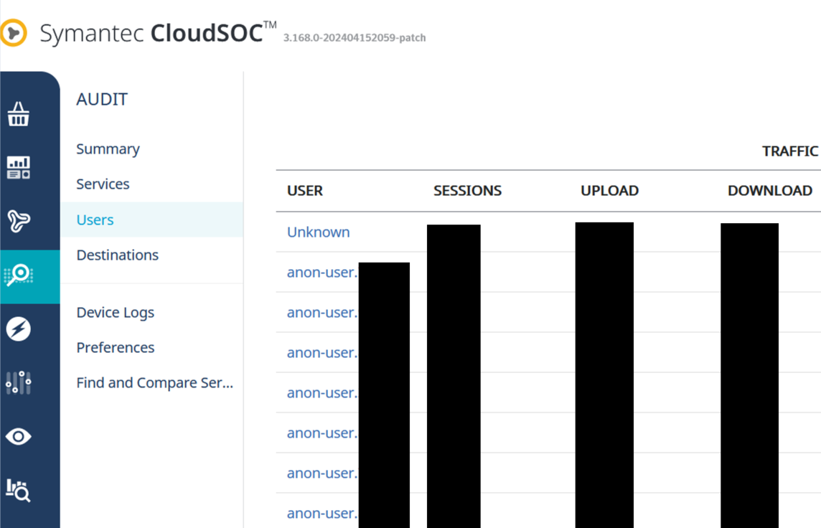
Task: Open the vertical sliders icon in sidebar
Action: [18, 382]
